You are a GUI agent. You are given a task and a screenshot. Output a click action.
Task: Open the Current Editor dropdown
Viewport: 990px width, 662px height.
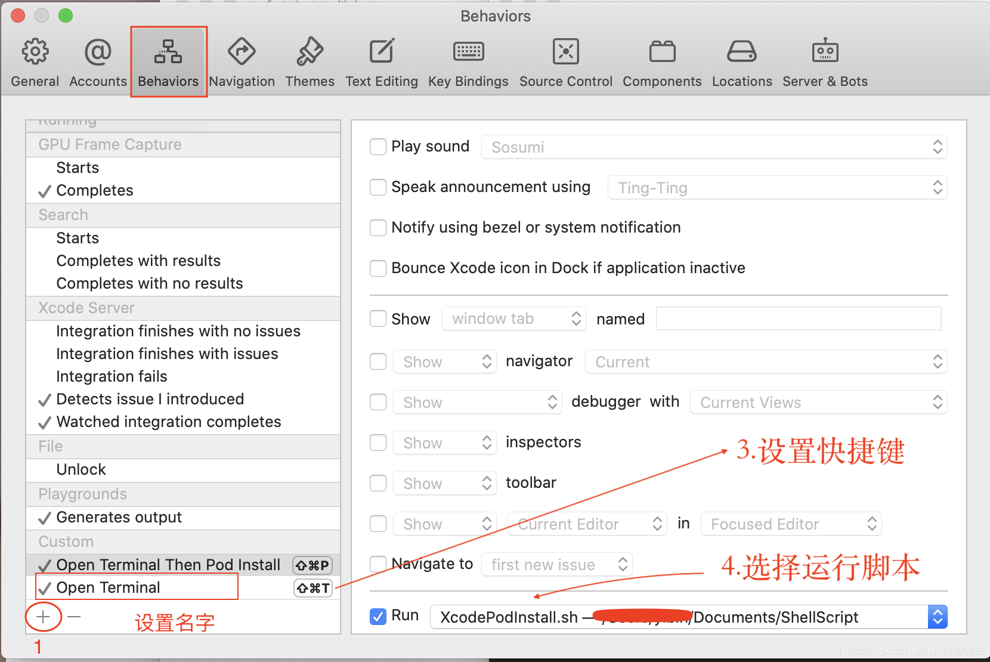(587, 524)
